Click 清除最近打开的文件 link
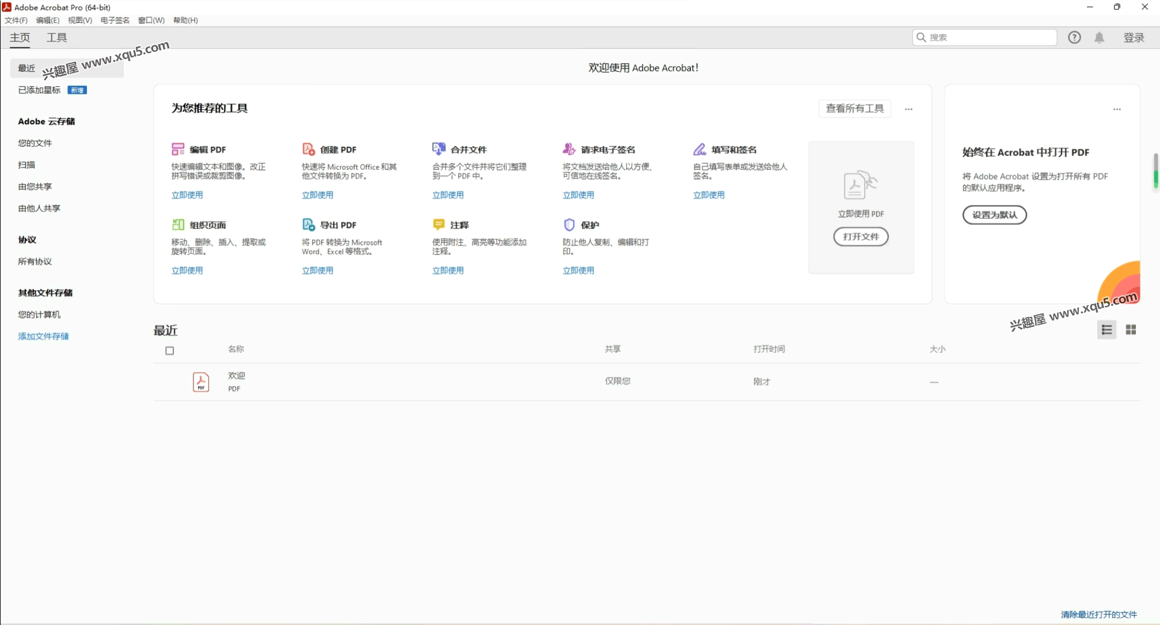 1099,615
